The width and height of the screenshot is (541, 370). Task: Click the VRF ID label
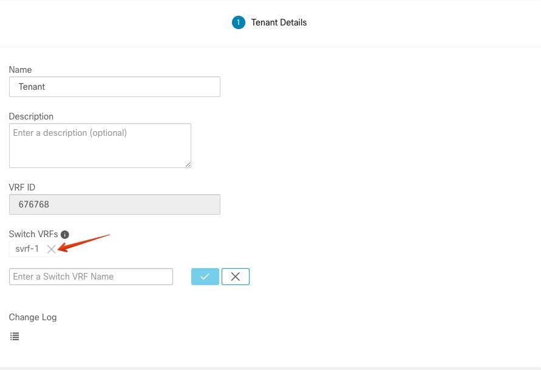tap(22, 187)
